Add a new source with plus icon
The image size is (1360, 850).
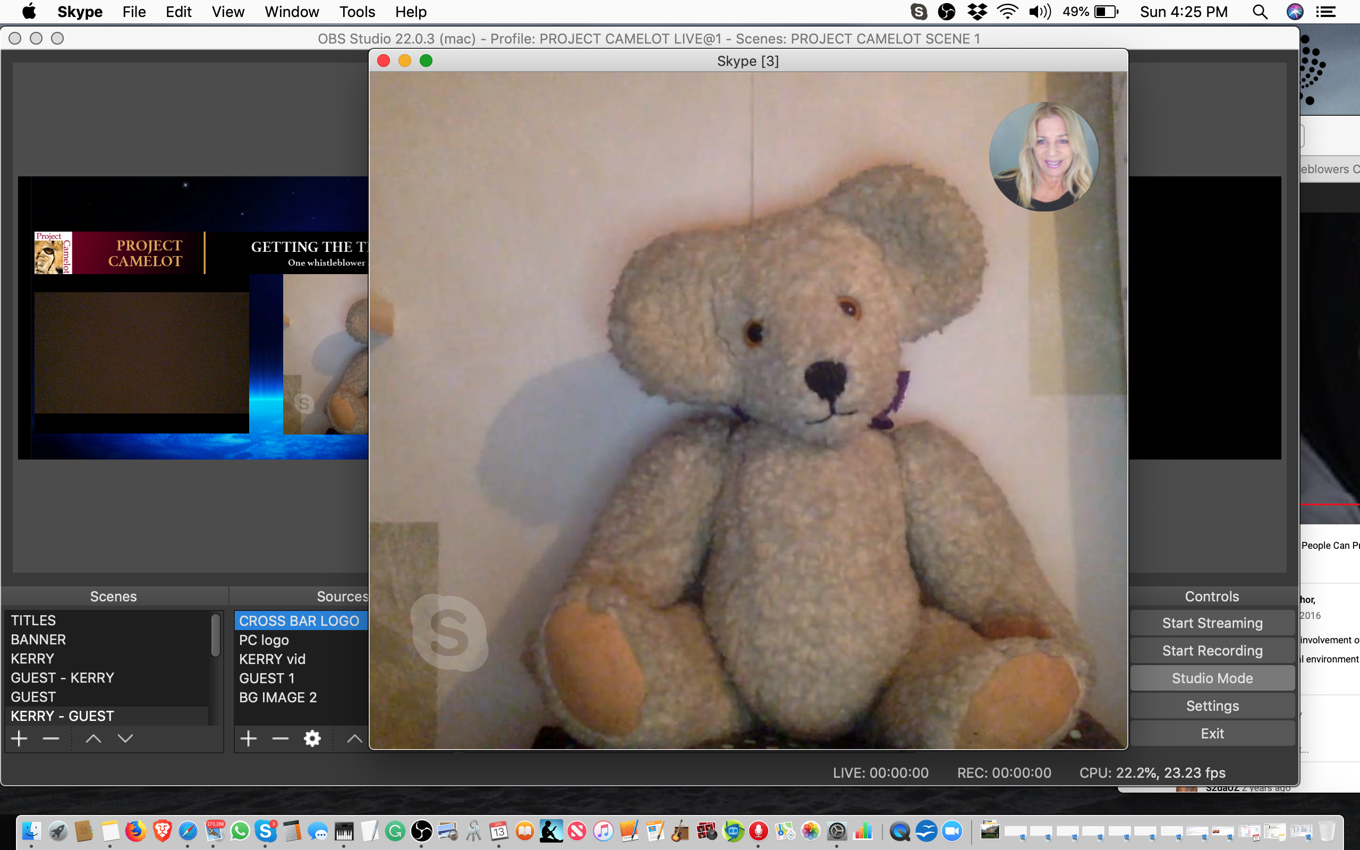click(249, 738)
